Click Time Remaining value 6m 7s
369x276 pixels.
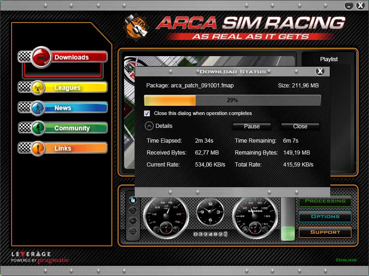(x=291, y=141)
